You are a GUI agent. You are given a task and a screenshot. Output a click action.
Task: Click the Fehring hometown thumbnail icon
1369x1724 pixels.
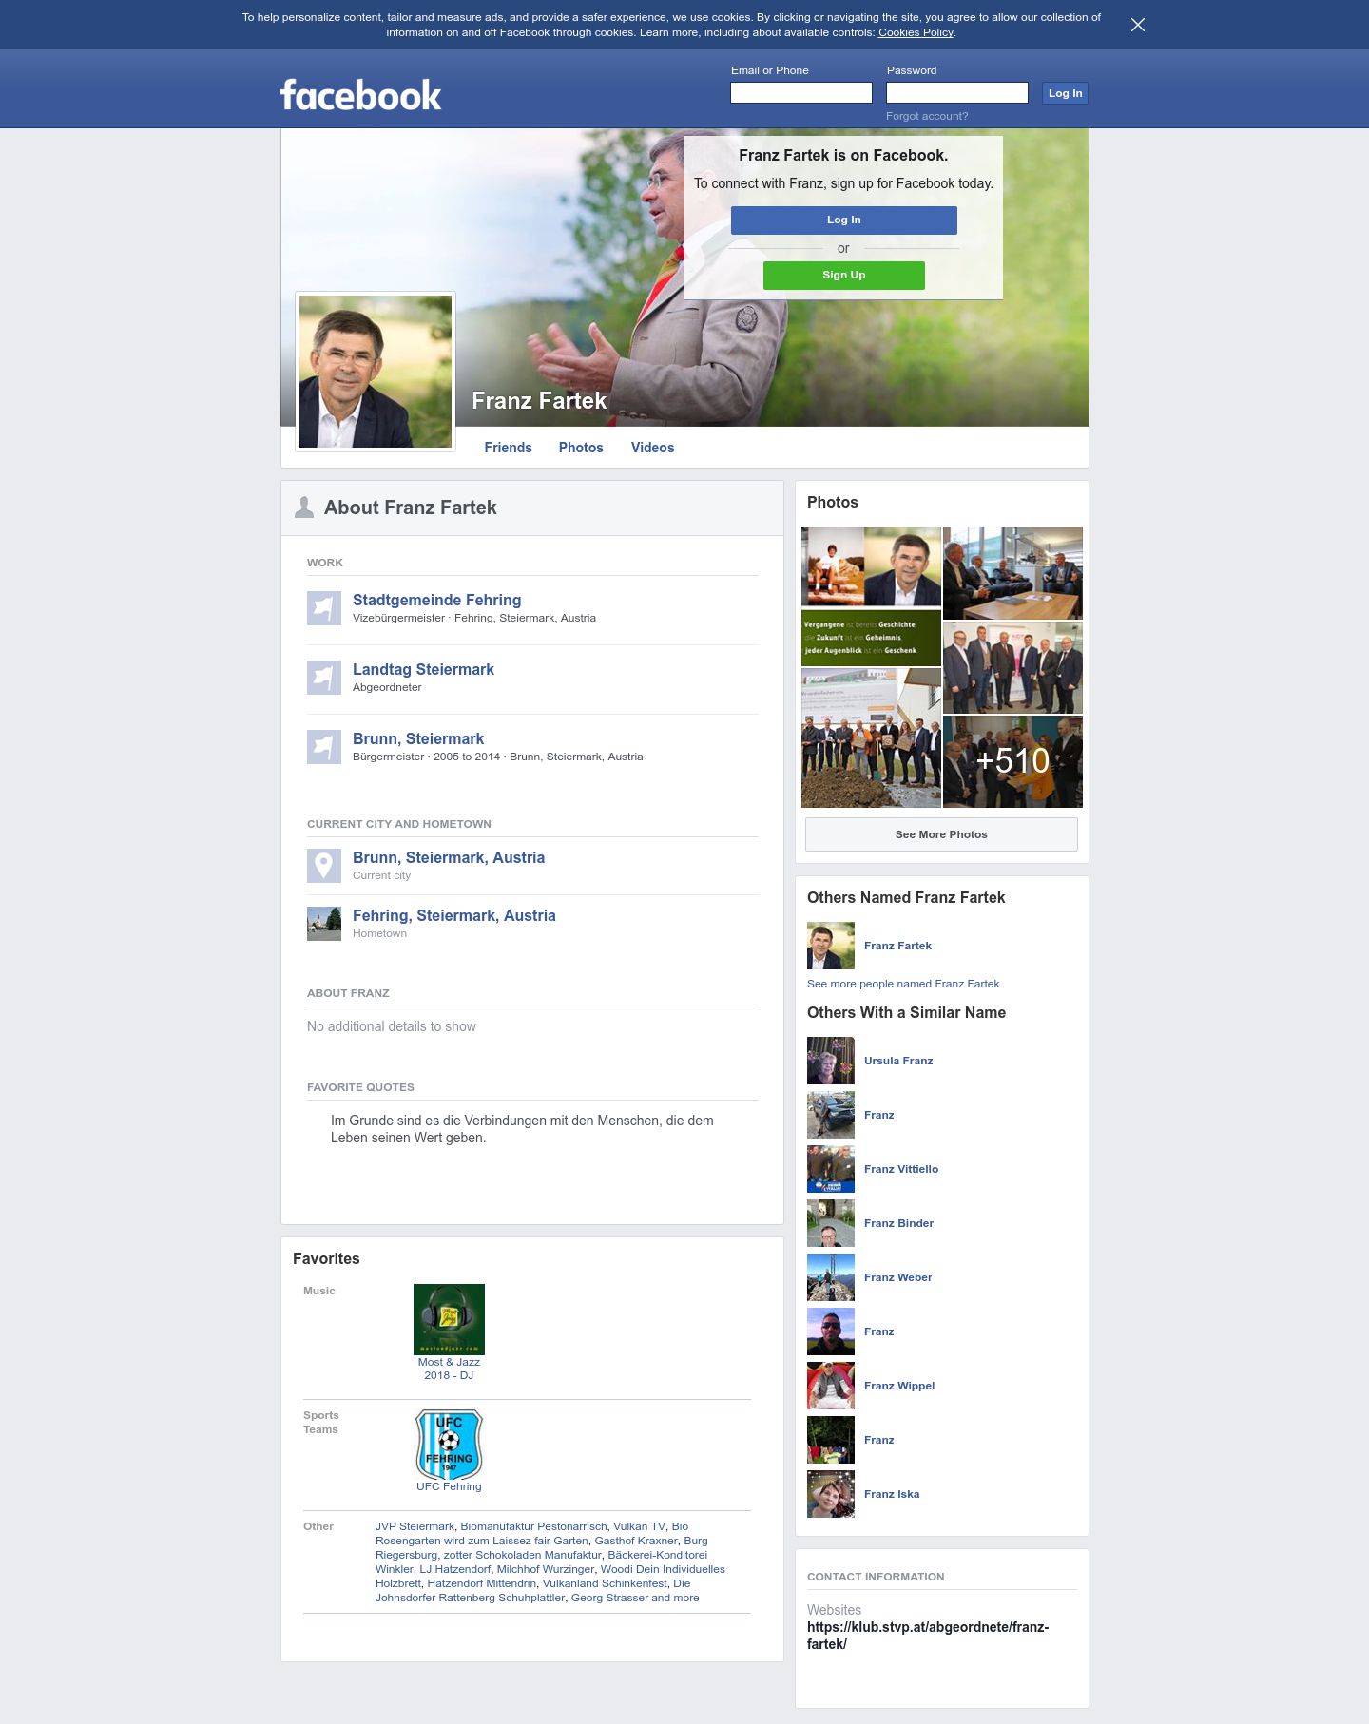(x=324, y=924)
